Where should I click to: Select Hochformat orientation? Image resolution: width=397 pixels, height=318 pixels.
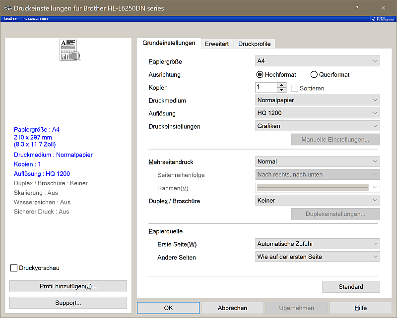pos(276,75)
